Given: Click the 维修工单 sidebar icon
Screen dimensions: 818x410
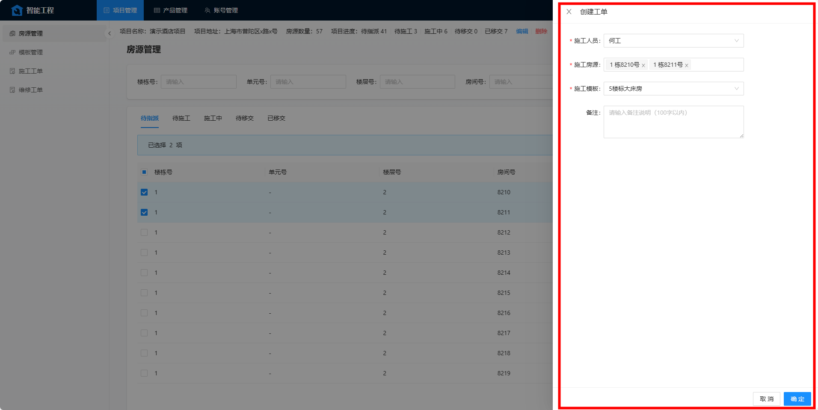Looking at the screenshot, I should pos(12,90).
